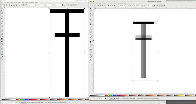The height and width of the screenshot is (104, 196).
Task: Click remove-color X at document 4 palette start
Action: point(90,96)
